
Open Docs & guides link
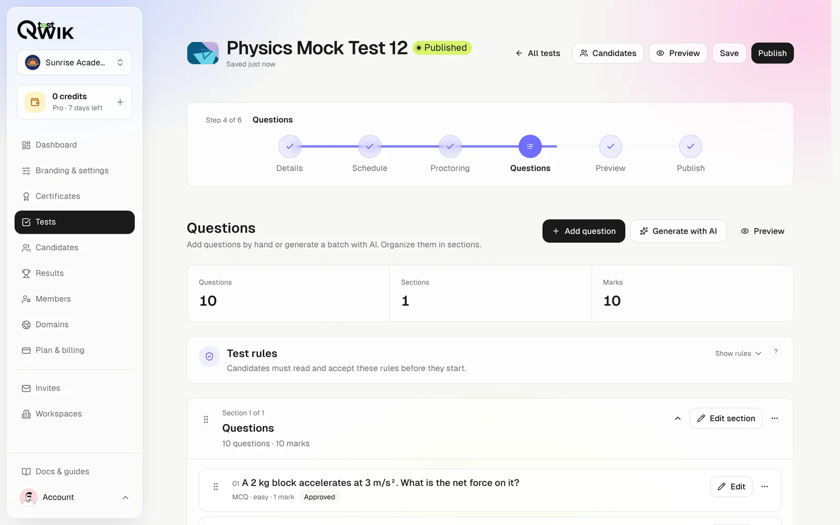pyautogui.click(x=75, y=471)
